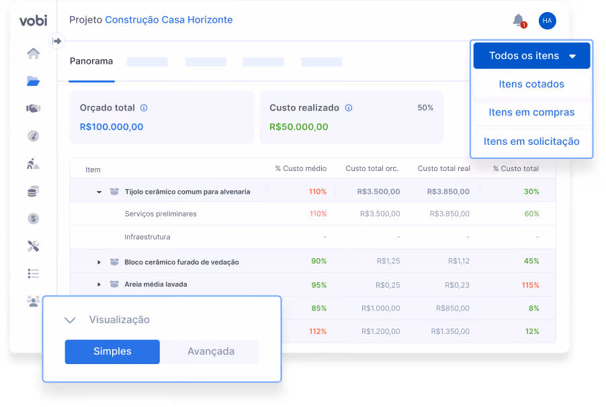Collapse the Visualização section chevron
The image size is (606, 407).
70,321
